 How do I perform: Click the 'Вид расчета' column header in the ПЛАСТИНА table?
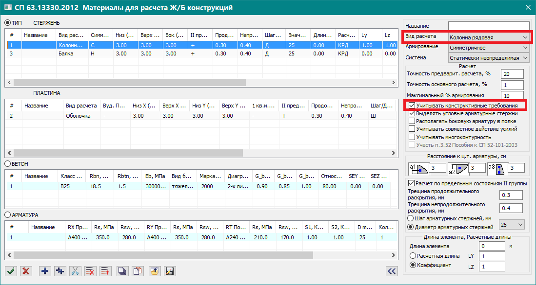[x=81, y=106]
